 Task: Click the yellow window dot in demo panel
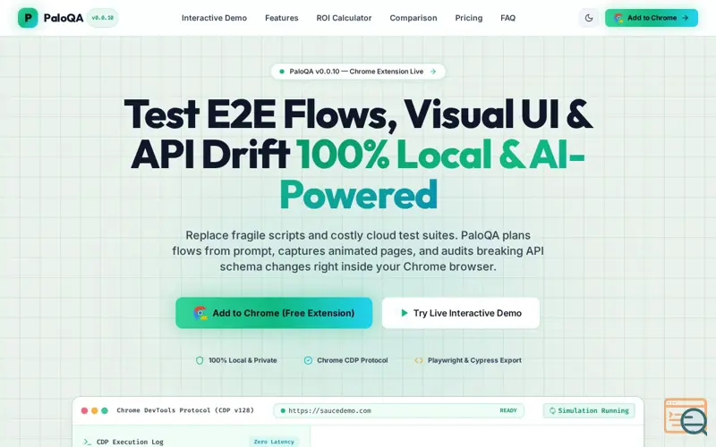point(95,410)
